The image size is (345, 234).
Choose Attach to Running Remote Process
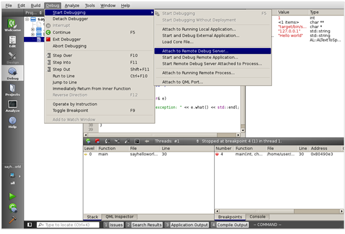[212, 72]
